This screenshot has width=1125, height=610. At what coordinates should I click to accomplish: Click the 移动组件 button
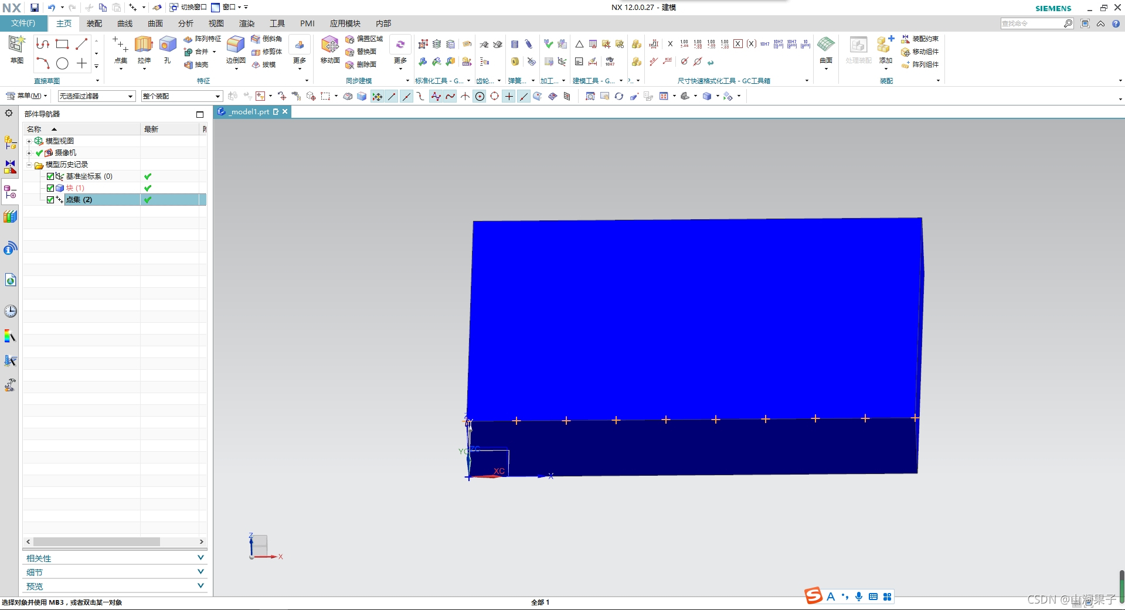[919, 52]
